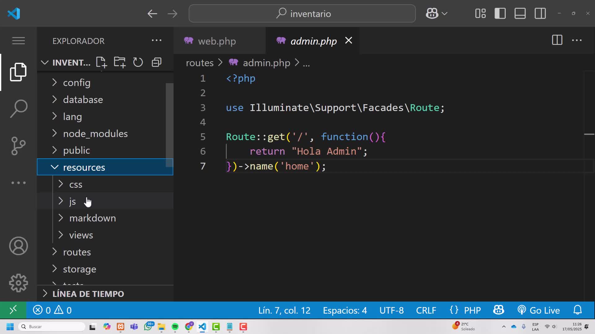Viewport: 595px width, 334px height.
Task: Open the Search view in activity bar
Action: (18, 109)
